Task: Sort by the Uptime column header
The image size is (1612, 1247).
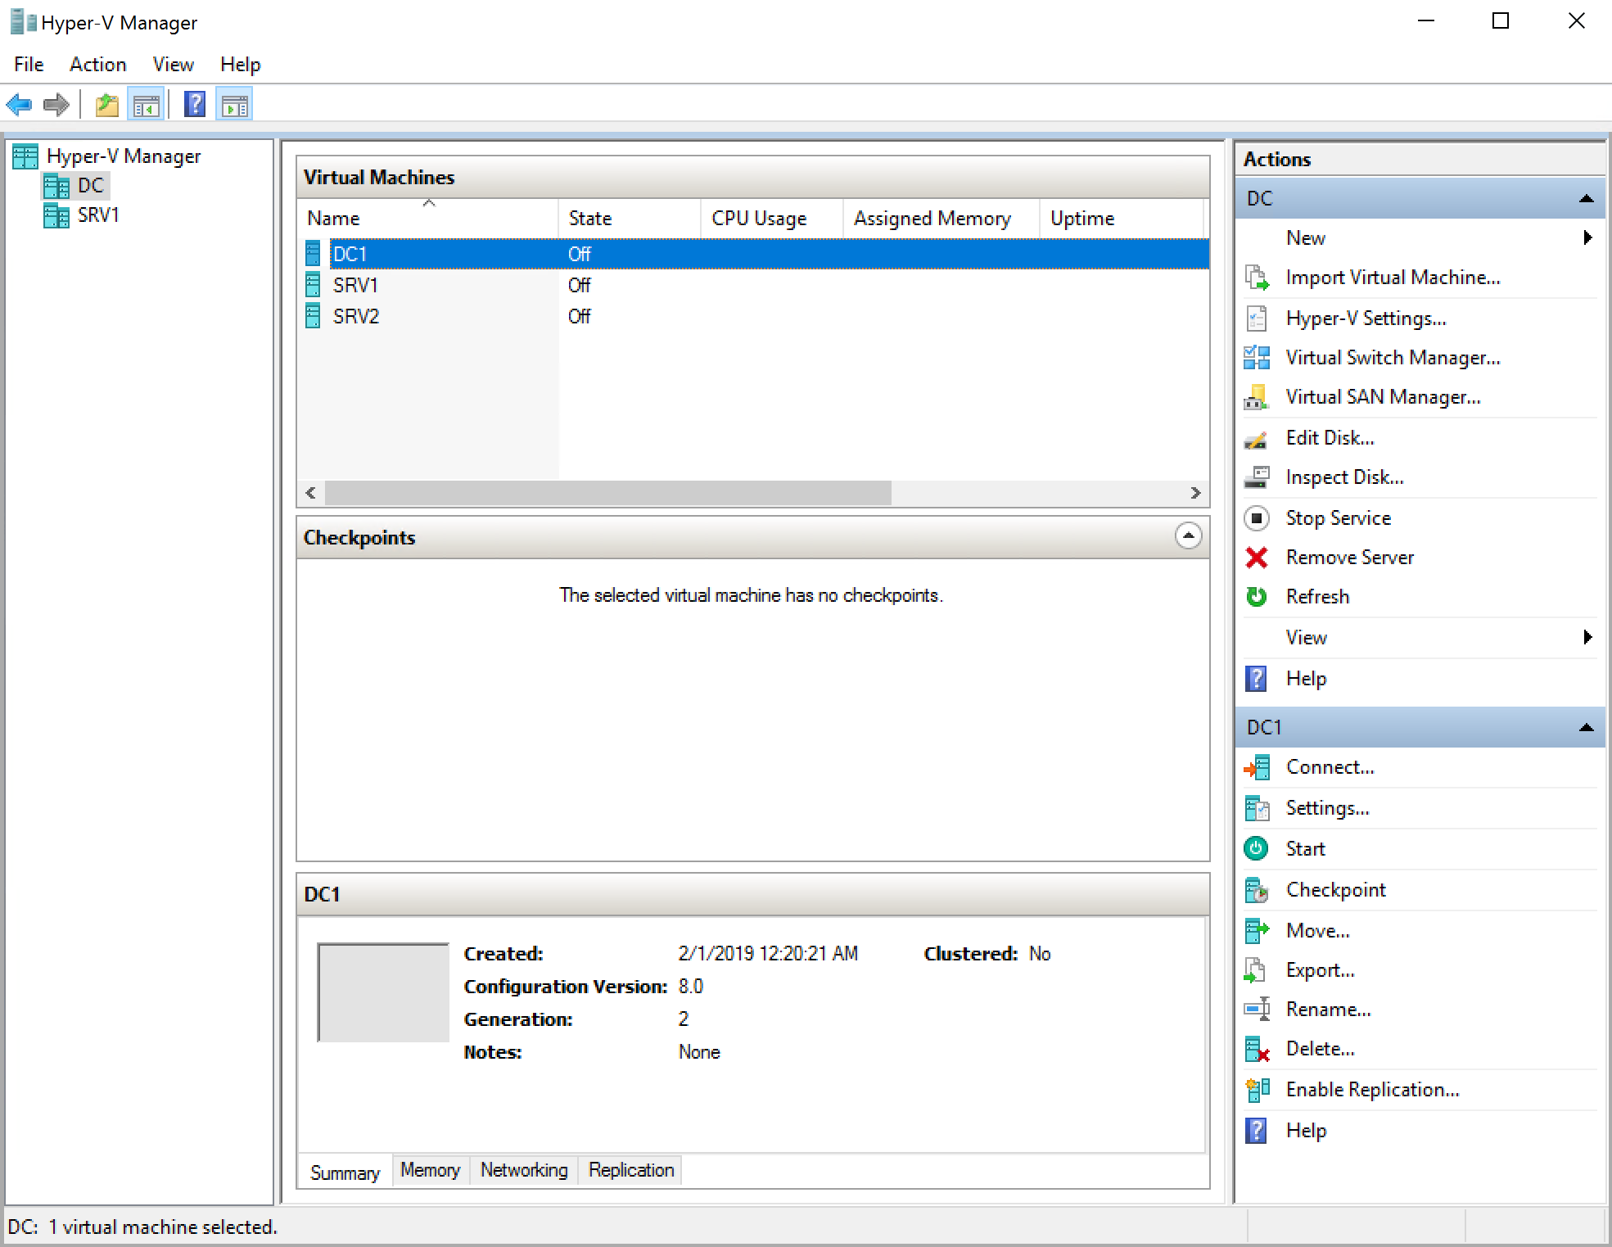Action: coord(1122,219)
